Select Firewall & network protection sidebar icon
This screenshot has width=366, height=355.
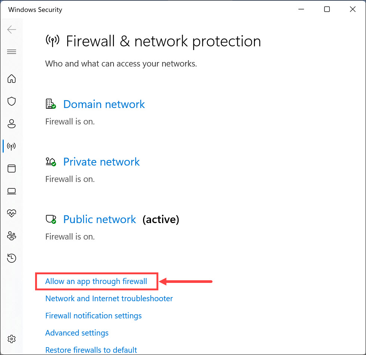pyautogui.click(x=12, y=146)
